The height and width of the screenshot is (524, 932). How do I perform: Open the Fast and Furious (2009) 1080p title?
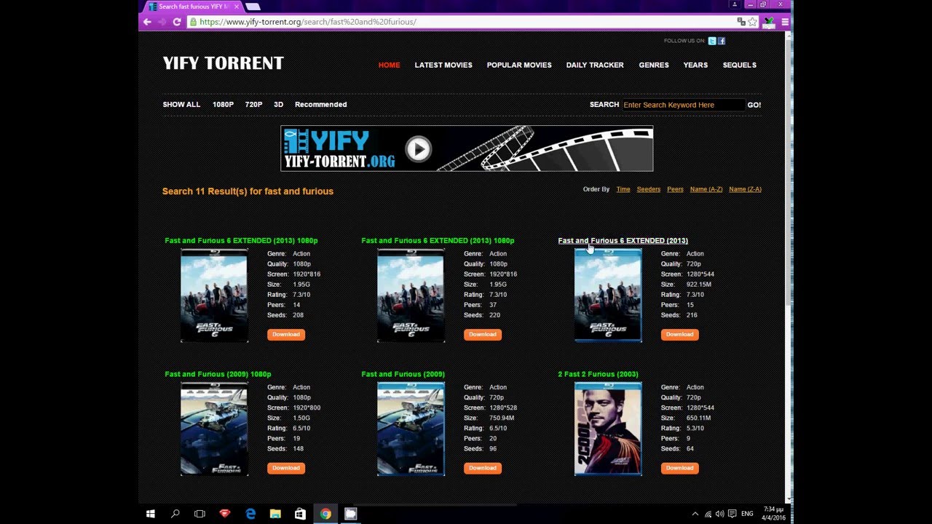tap(218, 374)
